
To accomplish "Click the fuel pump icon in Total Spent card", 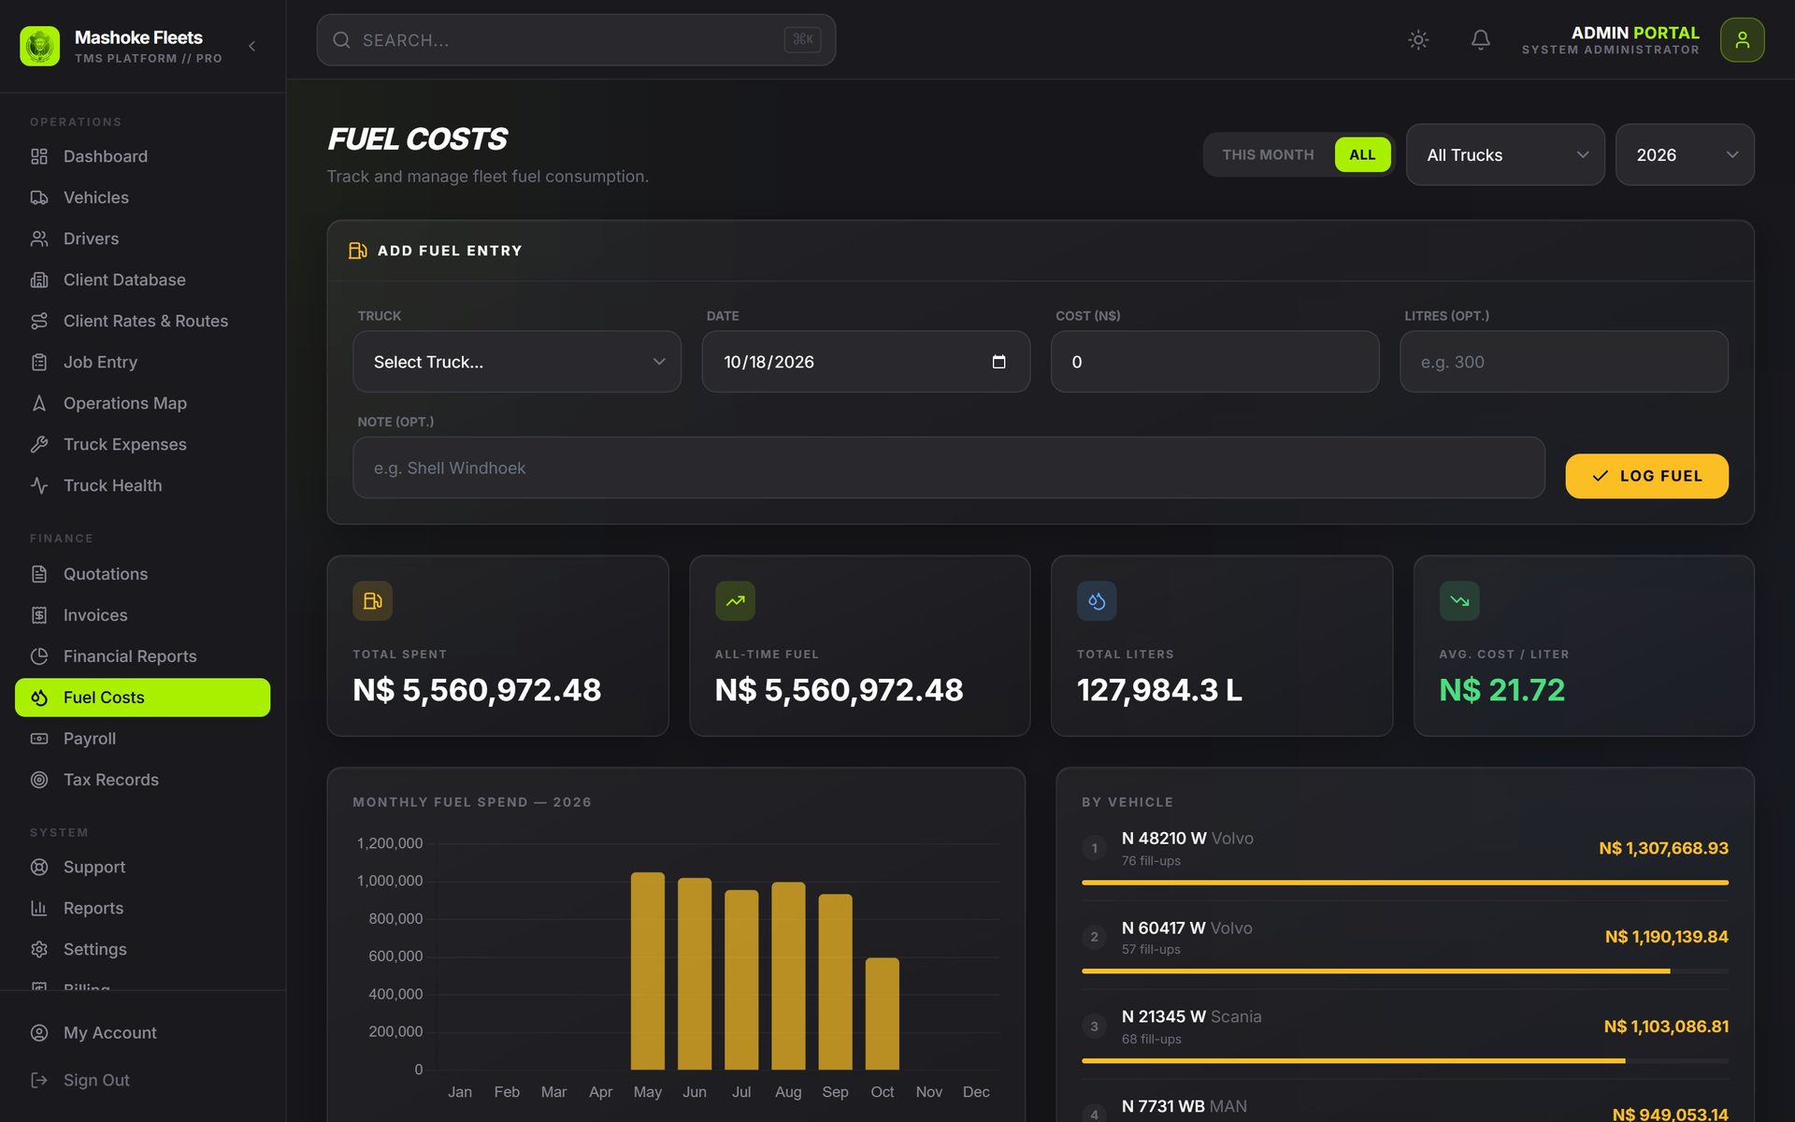I will 372,600.
